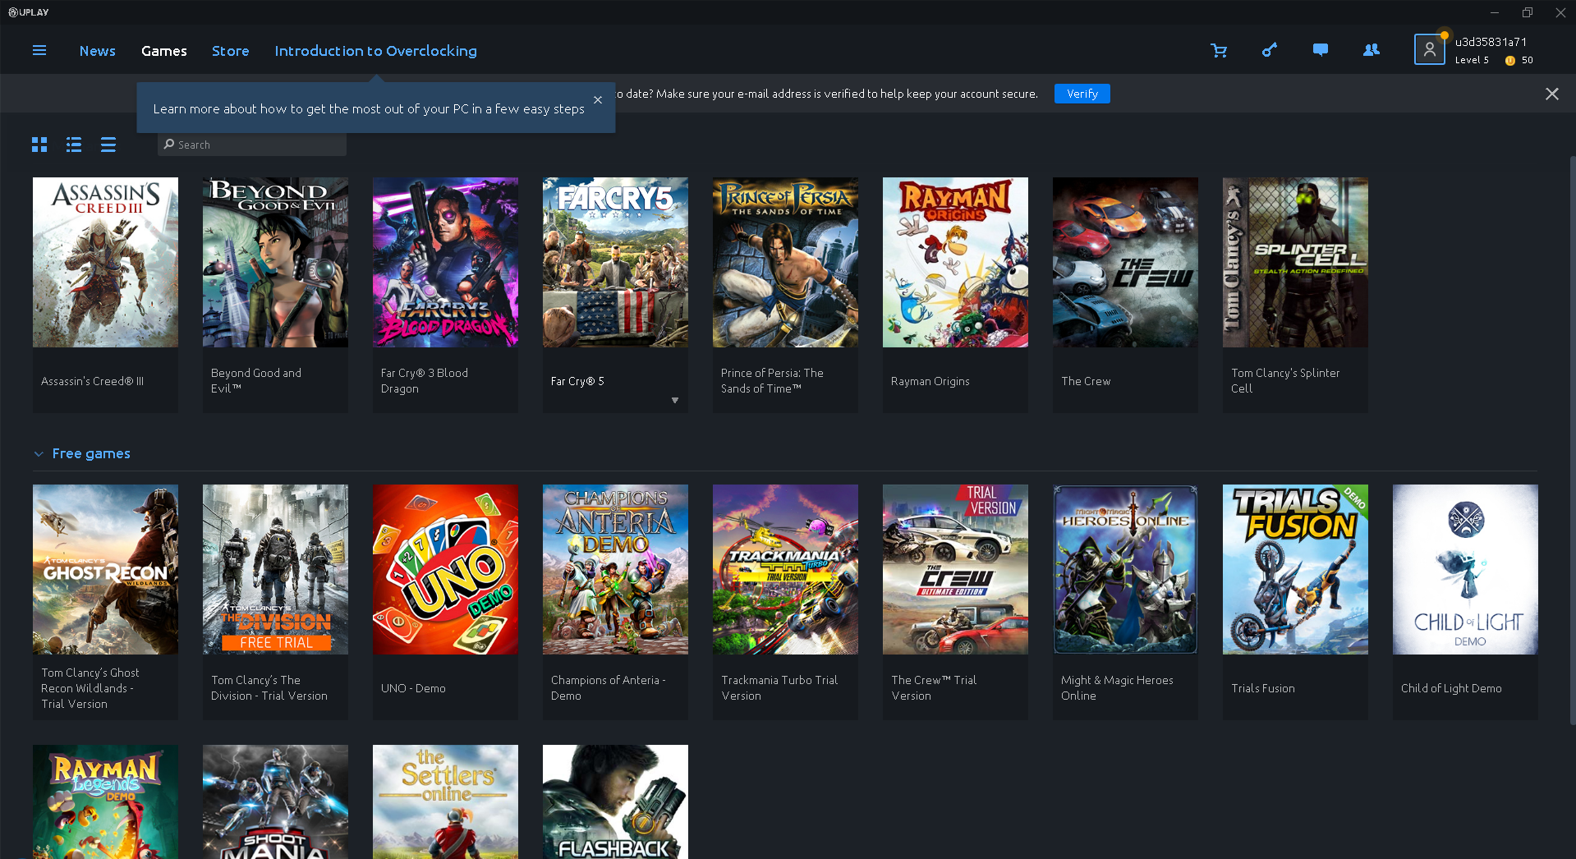Open the chat messages icon

pyautogui.click(x=1321, y=50)
